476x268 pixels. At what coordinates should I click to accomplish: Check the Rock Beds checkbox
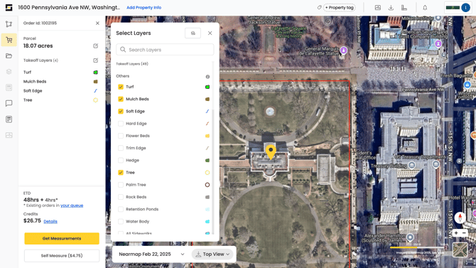click(x=121, y=197)
